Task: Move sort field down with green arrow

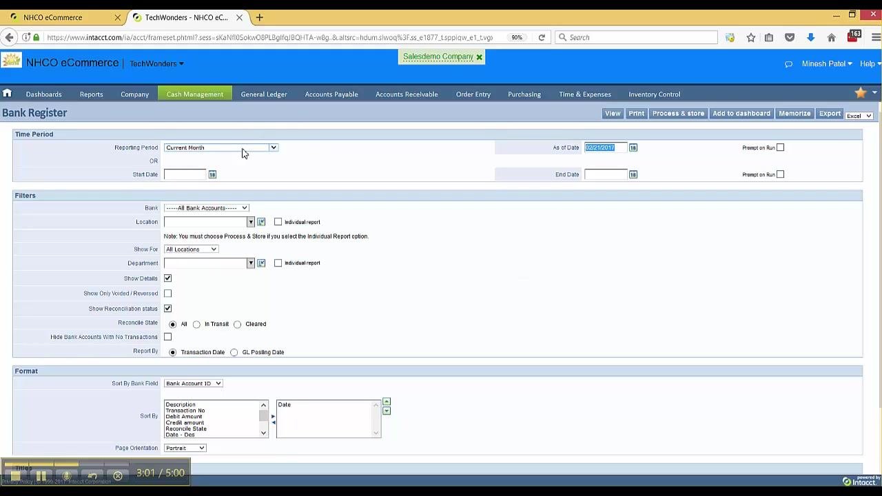Action: (387, 411)
